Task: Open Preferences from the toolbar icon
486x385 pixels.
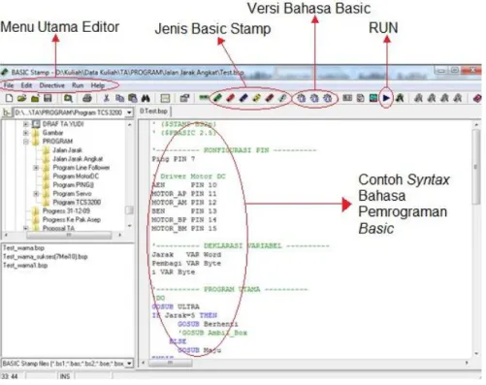Action: pos(184,98)
